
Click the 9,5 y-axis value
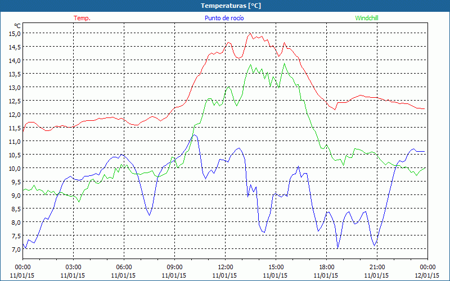16,182
